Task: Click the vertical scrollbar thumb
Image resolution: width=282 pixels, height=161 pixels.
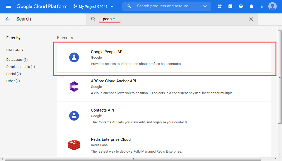Action: click(280, 77)
